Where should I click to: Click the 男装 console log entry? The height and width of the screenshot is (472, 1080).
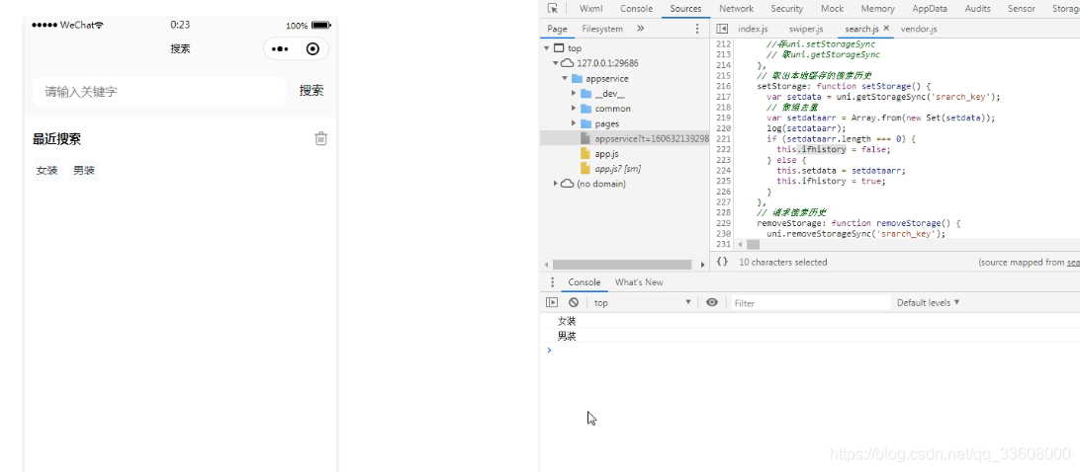[x=566, y=337]
